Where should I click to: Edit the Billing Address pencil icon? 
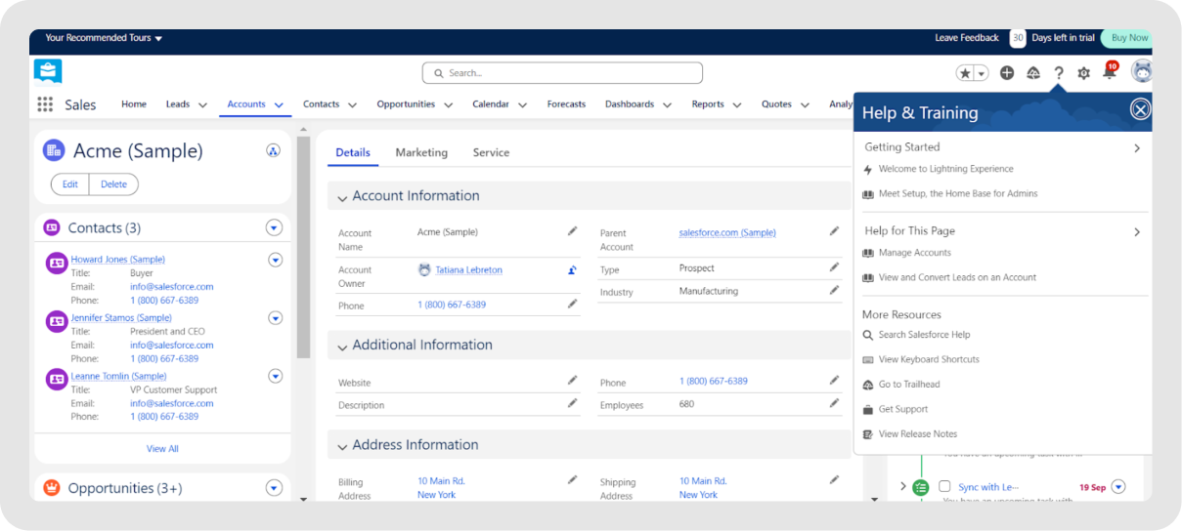point(573,479)
